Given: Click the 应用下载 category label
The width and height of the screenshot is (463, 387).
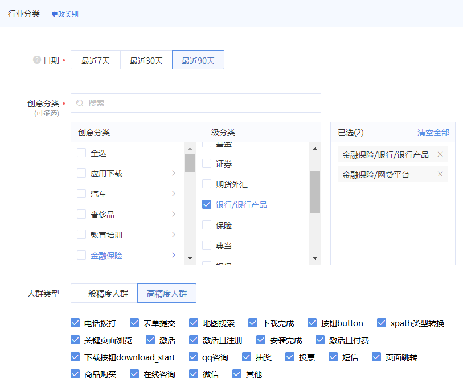Looking at the screenshot, I should [x=106, y=174].
